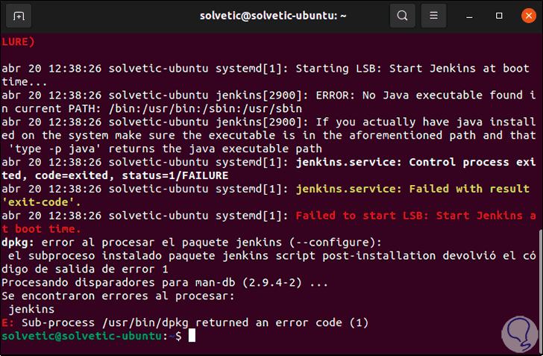Image resolution: width=543 pixels, height=356 pixels.
Task: Click the 'Procesando disparadores para man-db' line
Action: click(x=164, y=282)
